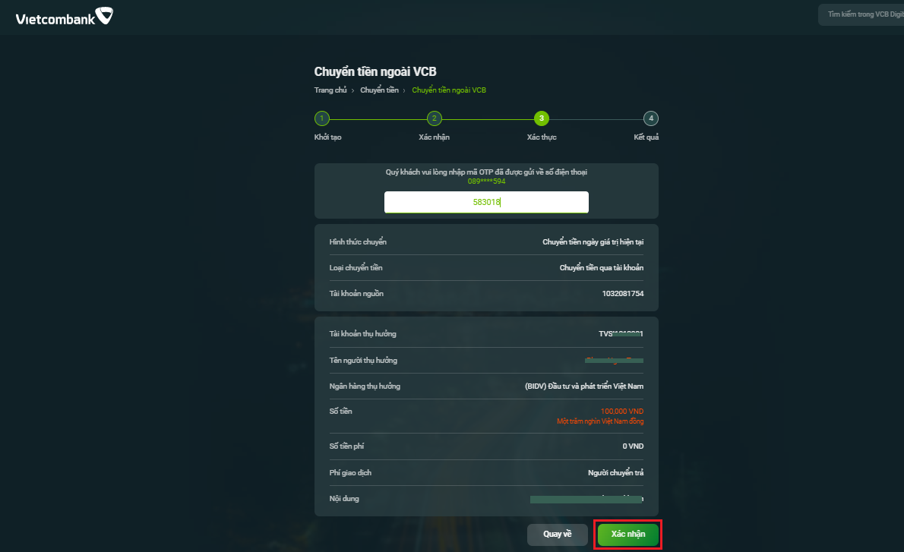Click the BIDV beneficiary bank name
Viewport: 904px width, 552px height.
click(x=583, y=386)
